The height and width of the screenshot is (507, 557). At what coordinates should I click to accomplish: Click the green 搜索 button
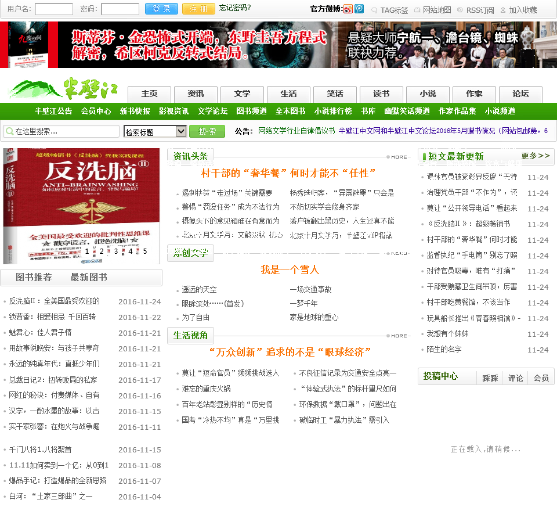point(207,131)
